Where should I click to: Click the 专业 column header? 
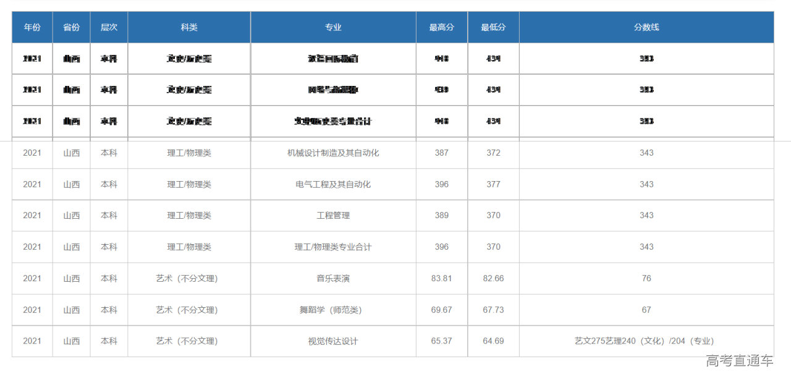tap(333, 27)
